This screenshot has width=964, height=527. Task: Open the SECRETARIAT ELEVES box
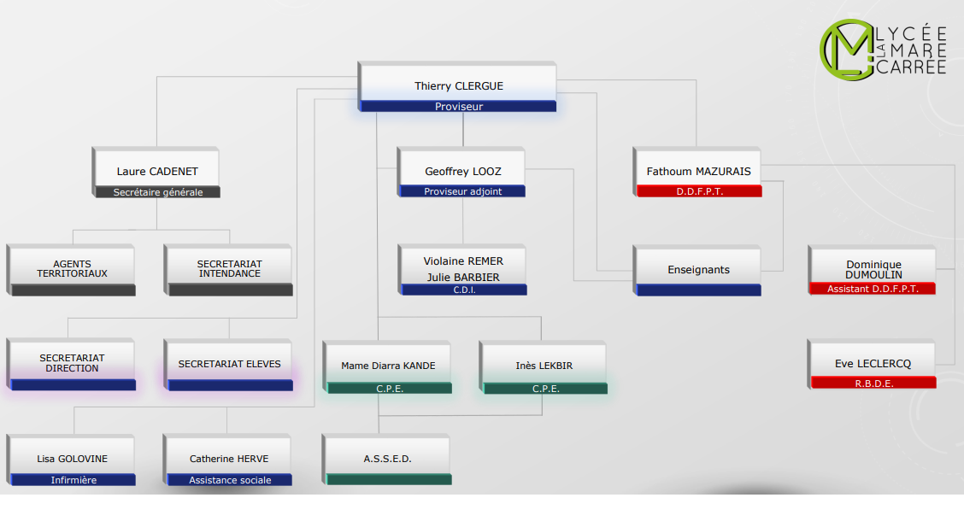coord(229,363)
